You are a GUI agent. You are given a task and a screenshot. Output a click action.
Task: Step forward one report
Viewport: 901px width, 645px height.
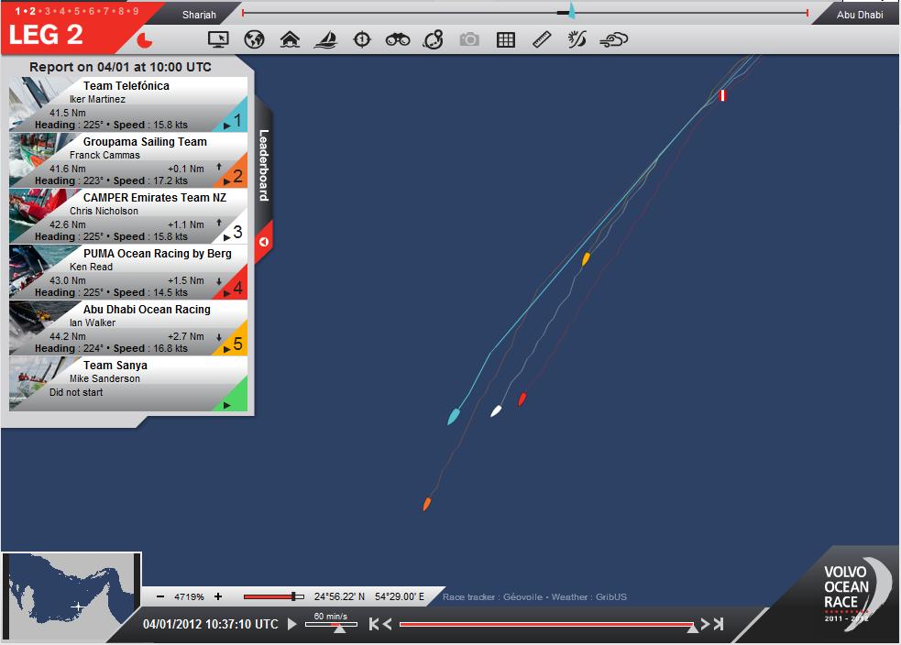tap(705, 624)
